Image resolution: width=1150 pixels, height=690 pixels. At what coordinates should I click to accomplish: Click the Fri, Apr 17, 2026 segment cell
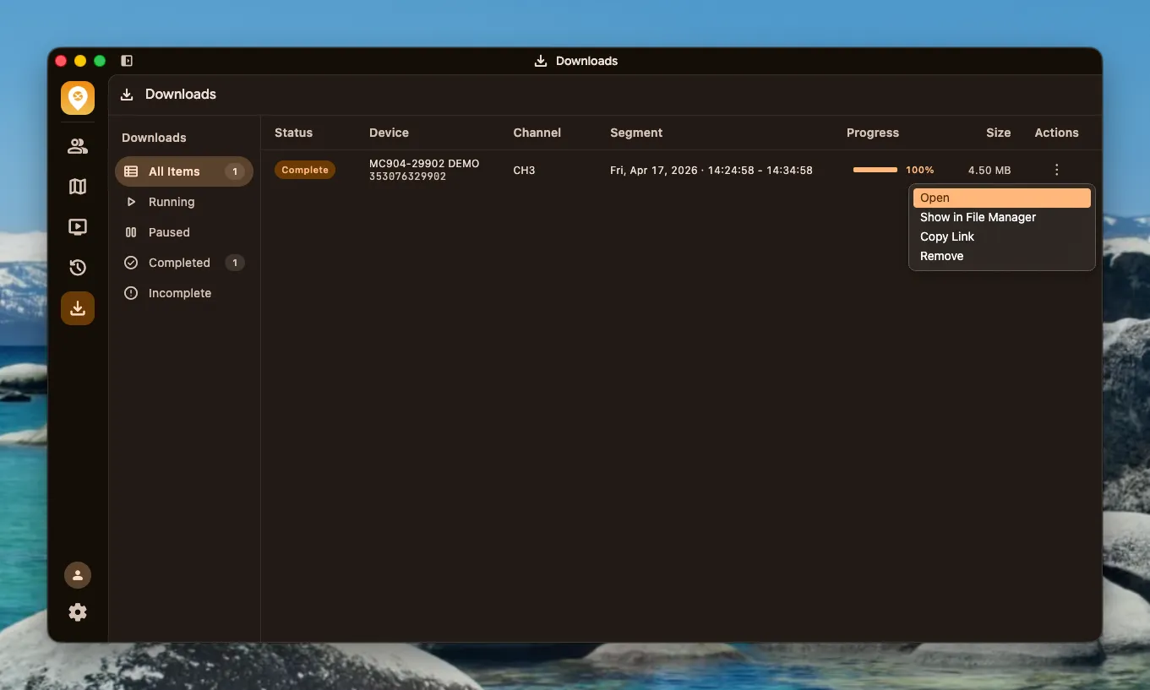tap(711, 170)
